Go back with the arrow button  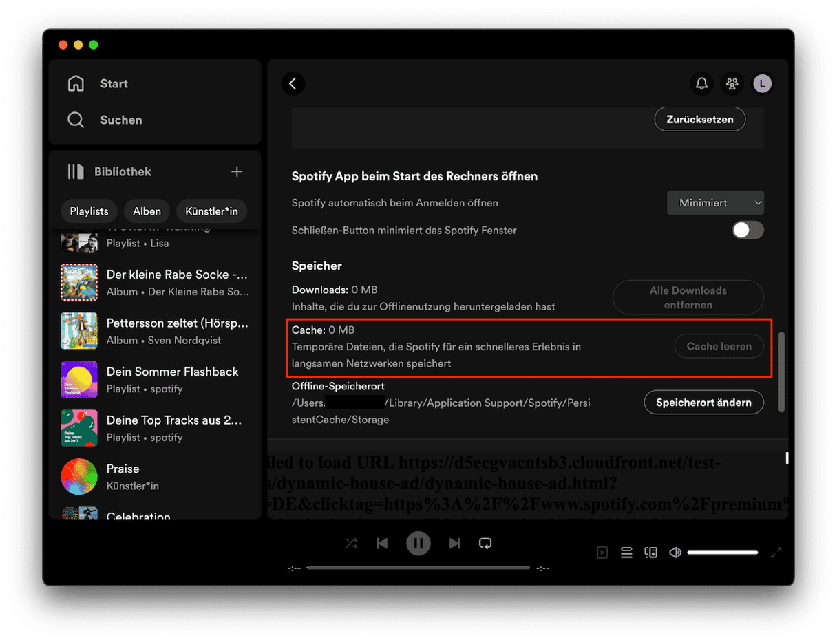[293, 83]
